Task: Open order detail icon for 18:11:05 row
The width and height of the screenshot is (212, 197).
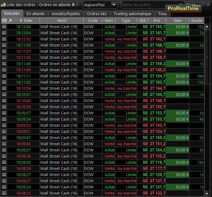Action: [4, 82]
